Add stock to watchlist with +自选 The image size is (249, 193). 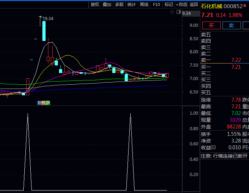[x=182, y=5]
